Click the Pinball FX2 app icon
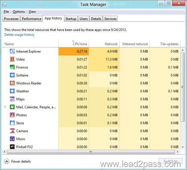 tap(12, 147)
